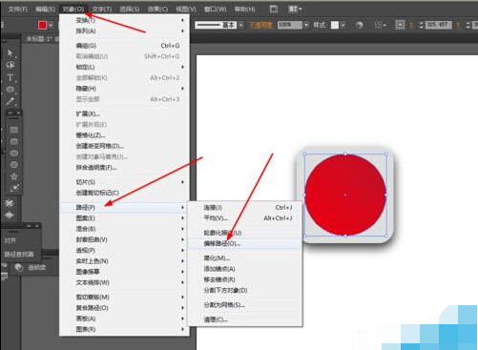478x350 pixels.
Task: Open the 视图(V) menu
Action: 186,10
